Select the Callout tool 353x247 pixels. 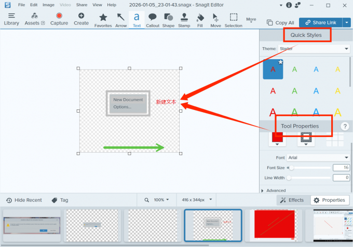coord(153,19)
